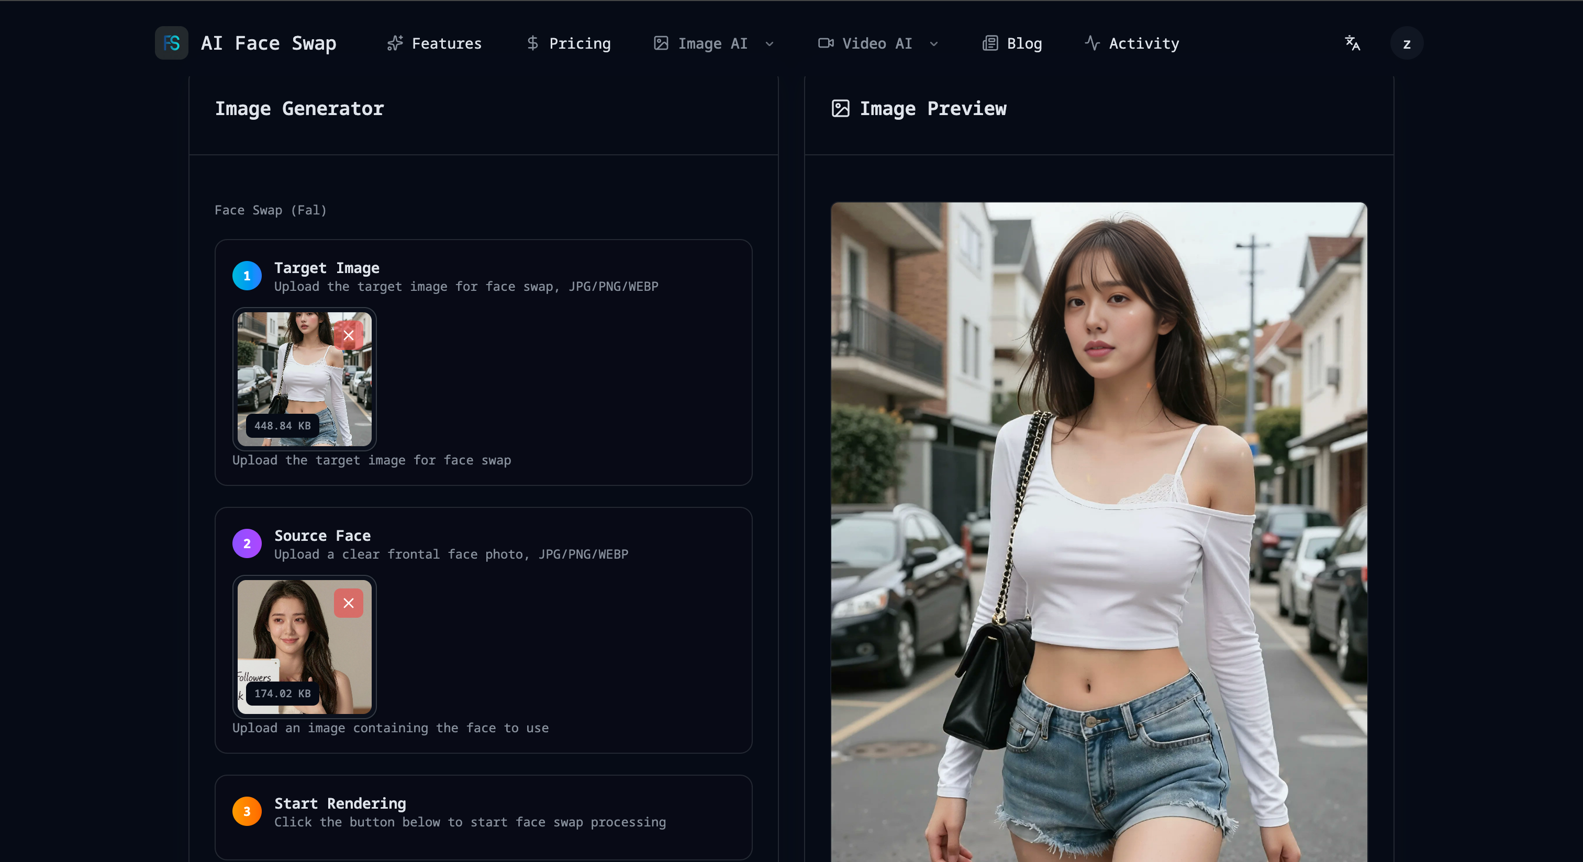Screen dimensions: 1583x862
Task: Expand the Image AI dropdown
Action: click(x=770, y=43)
